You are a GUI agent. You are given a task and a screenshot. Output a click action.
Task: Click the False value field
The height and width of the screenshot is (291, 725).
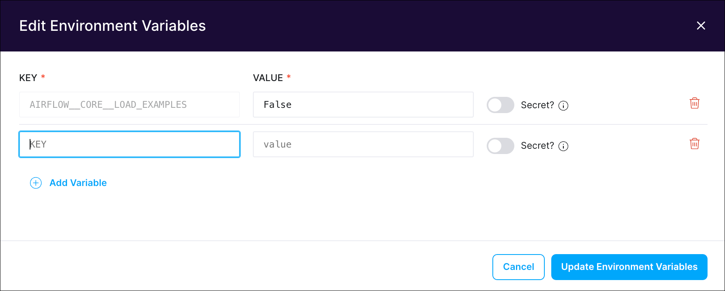click(363, 105)
